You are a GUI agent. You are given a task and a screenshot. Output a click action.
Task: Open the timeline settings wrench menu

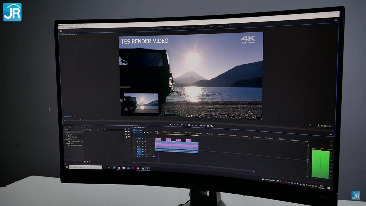pyautogui.click(x=148, y=133)
